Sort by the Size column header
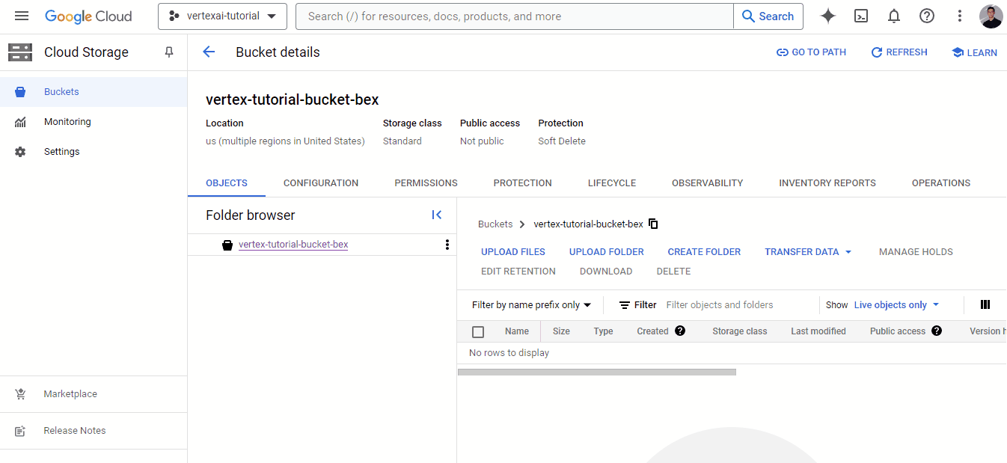The height and width of the screenshot is (463, 1007). 561,331
